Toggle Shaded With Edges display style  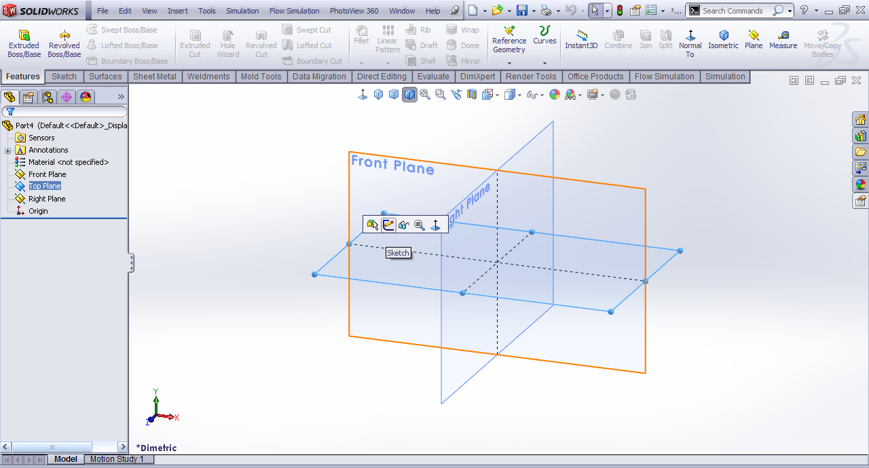[x=409, y=94]
